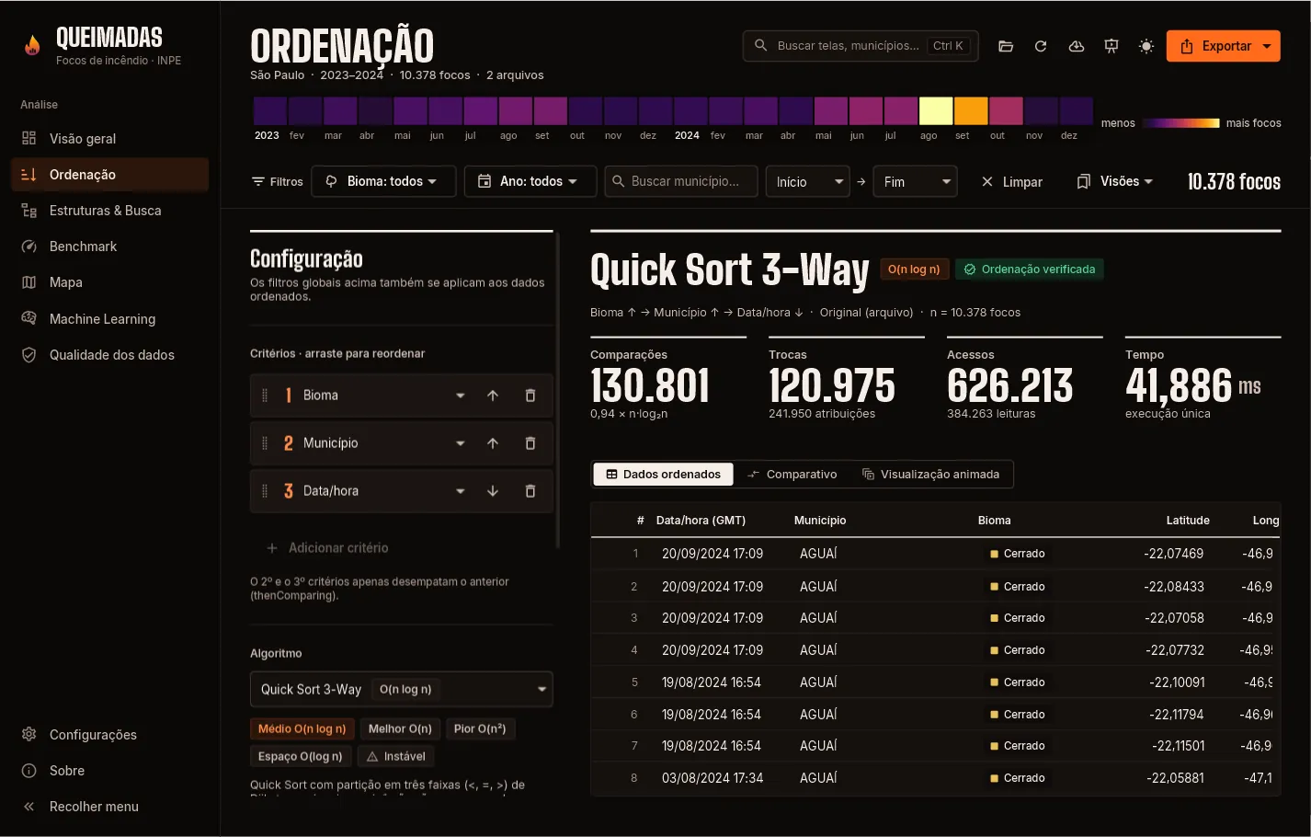
Task: Open the 'Bioma: todos' dropdown
Action: click(x=383, y=181)
